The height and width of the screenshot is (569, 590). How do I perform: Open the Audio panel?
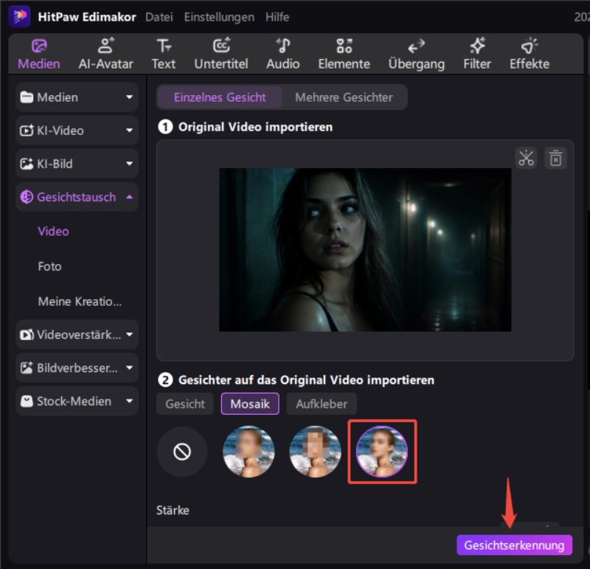click(283, 55)
